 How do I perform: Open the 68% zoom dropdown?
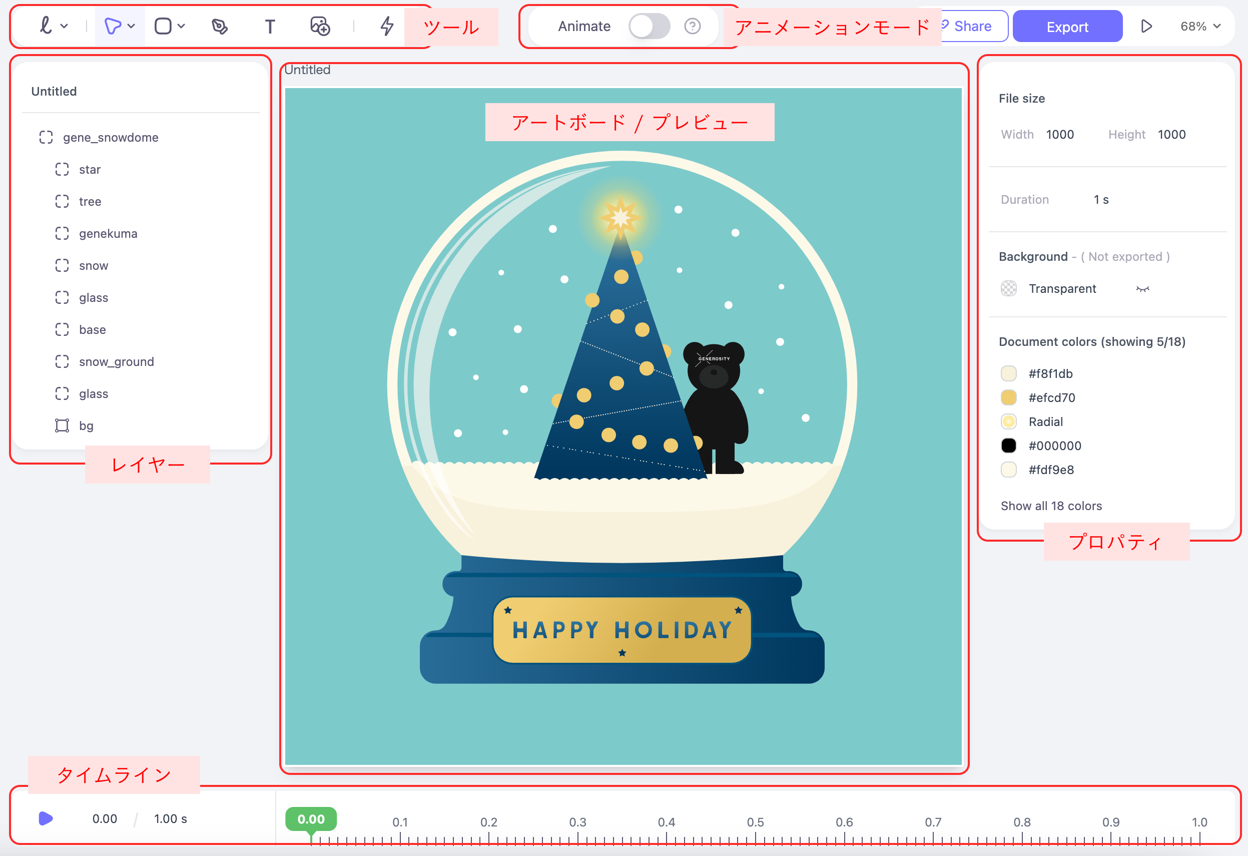pyautogui.click(x=1200, y=26)
